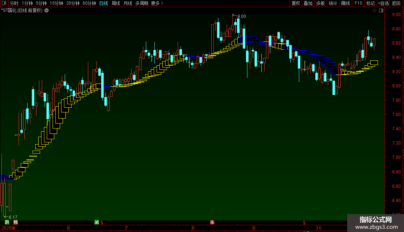404x232 pixels.
Task: Click 返回 to go back
Action: point(396,3)
